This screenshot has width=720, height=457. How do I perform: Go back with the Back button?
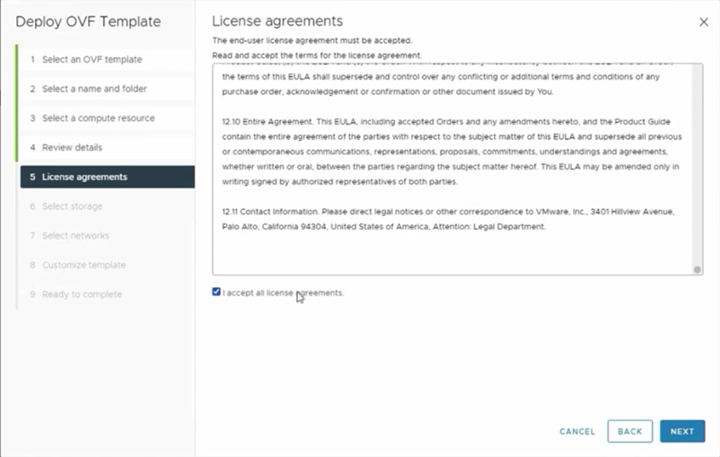point(630,432)
